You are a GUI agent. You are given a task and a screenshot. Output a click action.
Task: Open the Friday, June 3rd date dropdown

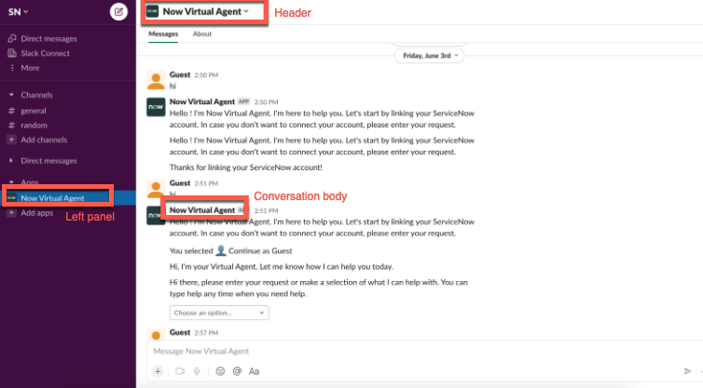(430, 56)
